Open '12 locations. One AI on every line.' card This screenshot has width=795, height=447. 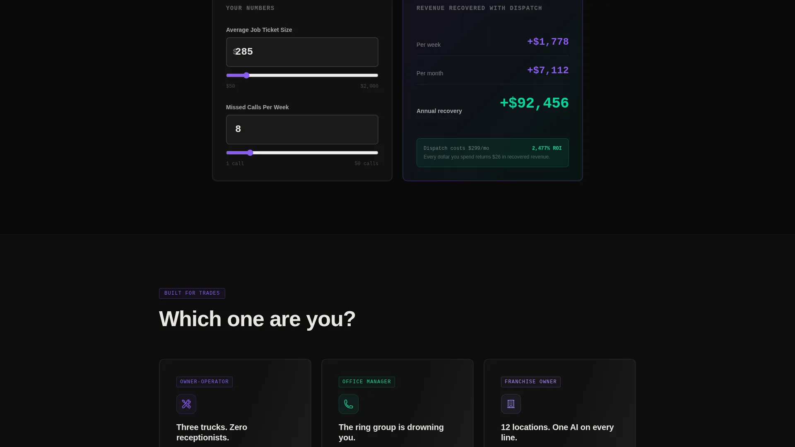(x=560, y=403)
